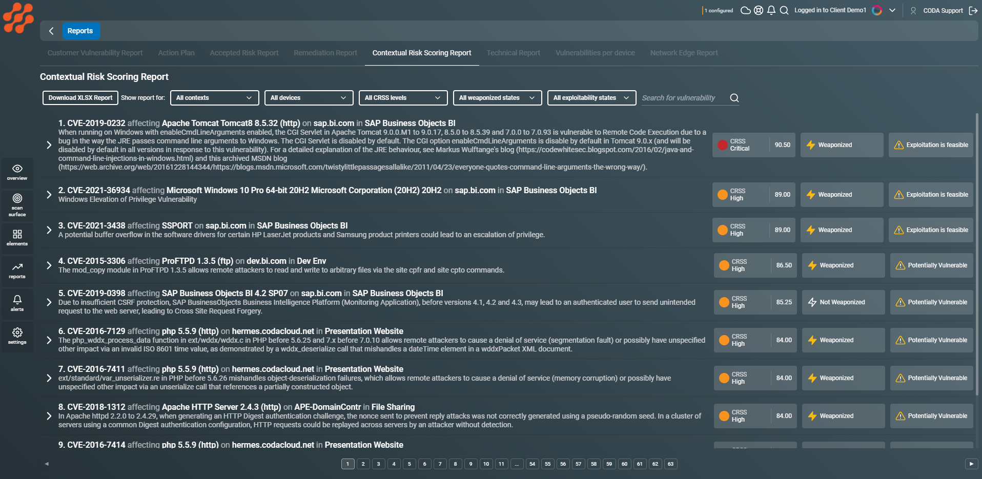Click the blue Reports button
This screenshot has width=982, height=479.
pos(81,31)
